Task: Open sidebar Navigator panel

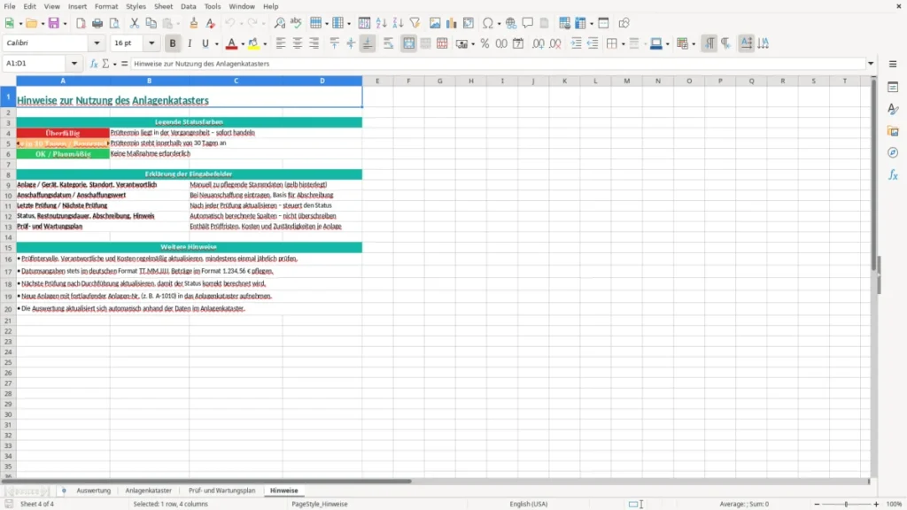Action: (x=893, y=152)
